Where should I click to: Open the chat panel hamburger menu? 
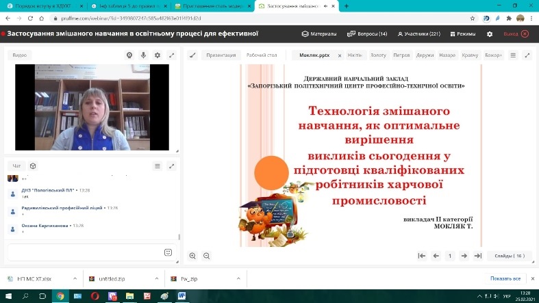click(158, 166)
